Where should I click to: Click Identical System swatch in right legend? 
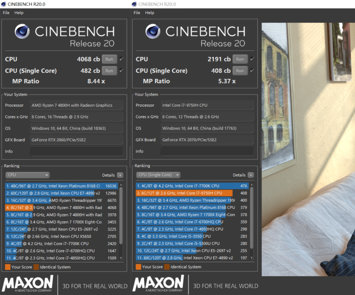167,267
